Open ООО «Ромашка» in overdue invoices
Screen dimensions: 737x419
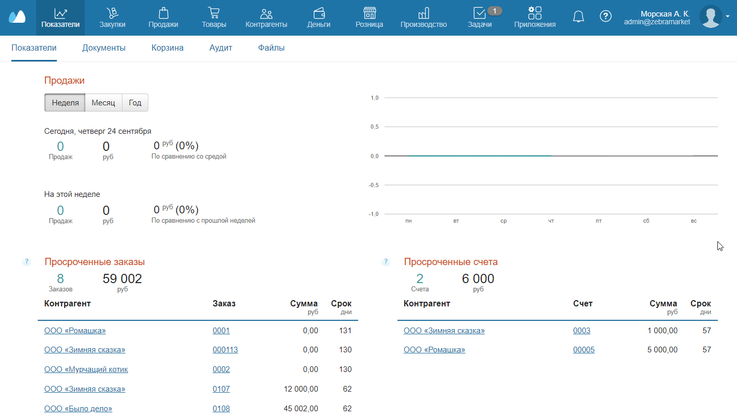[x=434, y=350]
